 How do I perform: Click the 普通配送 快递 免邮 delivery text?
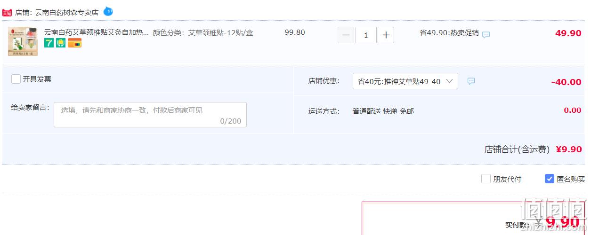(383, 111)
